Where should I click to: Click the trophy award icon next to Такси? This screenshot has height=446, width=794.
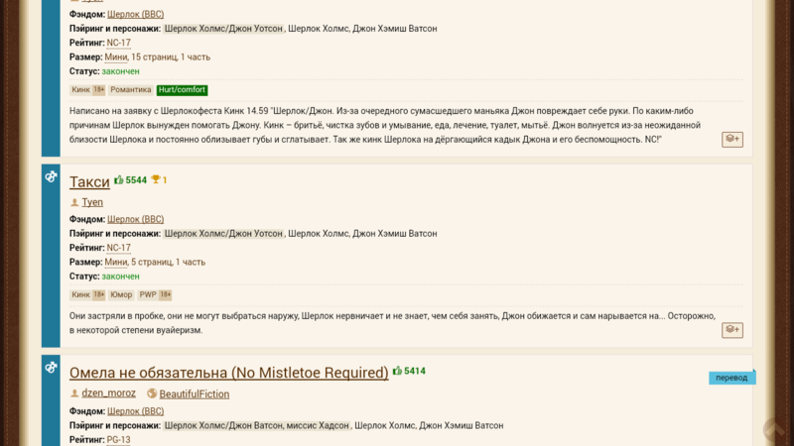coord(156,179)
